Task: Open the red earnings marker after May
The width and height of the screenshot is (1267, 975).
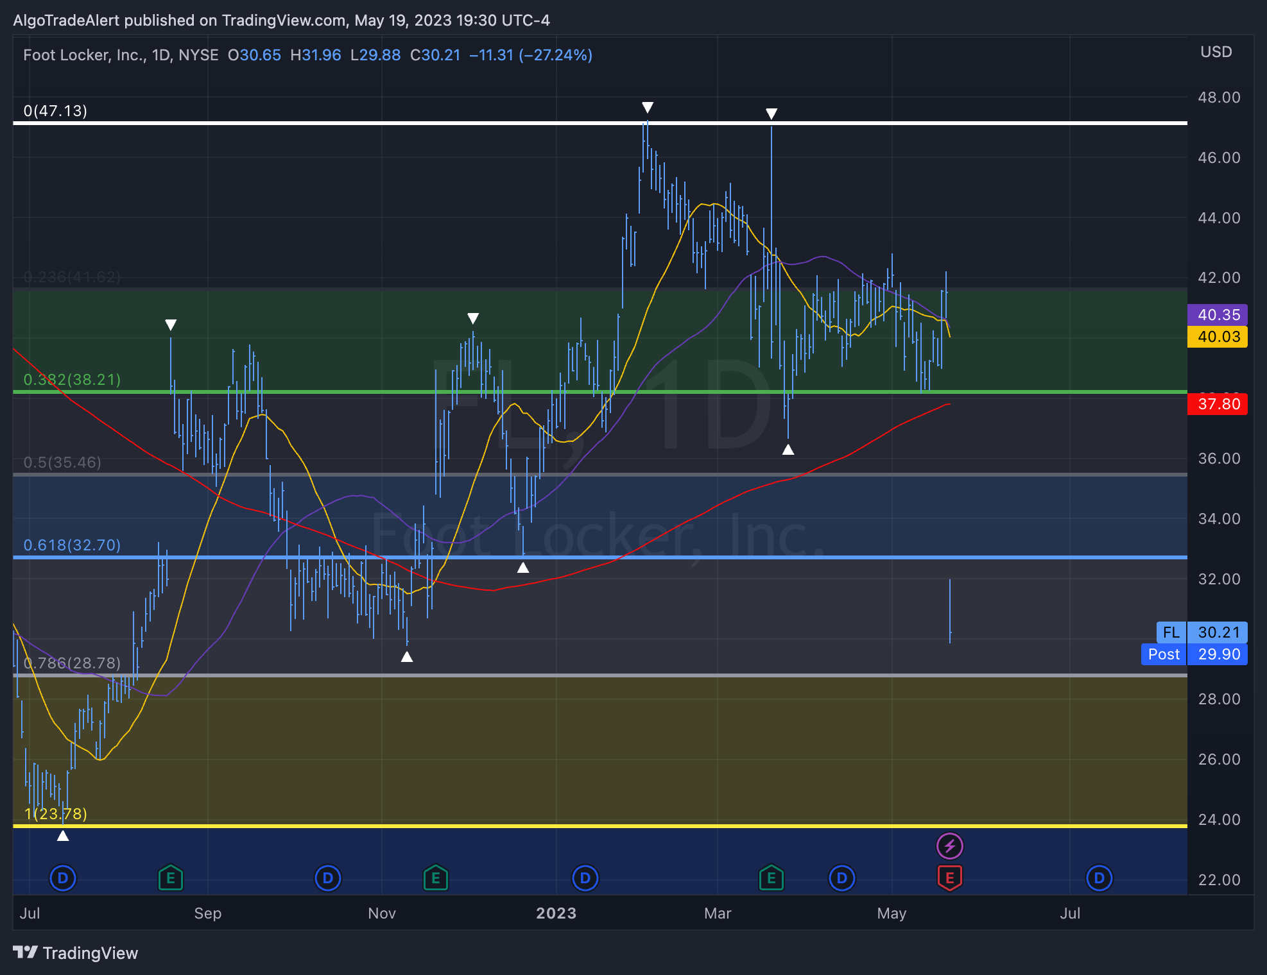Action: [x=950, y=878]
